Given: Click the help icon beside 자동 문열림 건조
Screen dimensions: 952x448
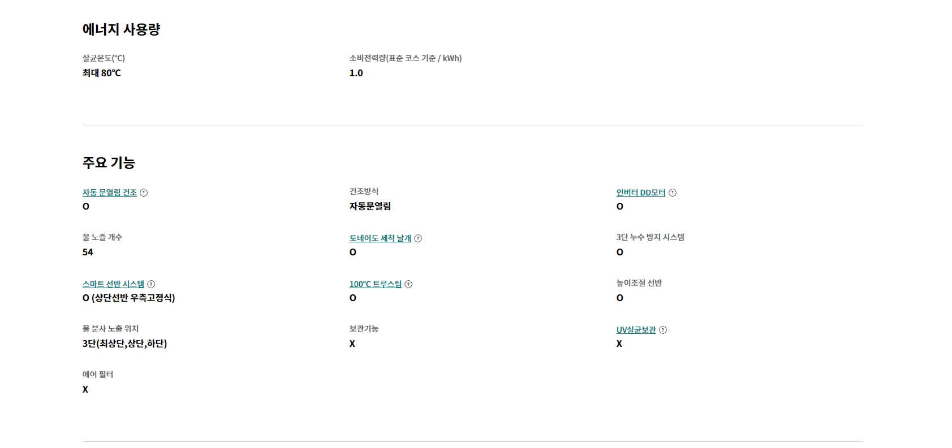Looking at the screenshot, I should point(144,193).
